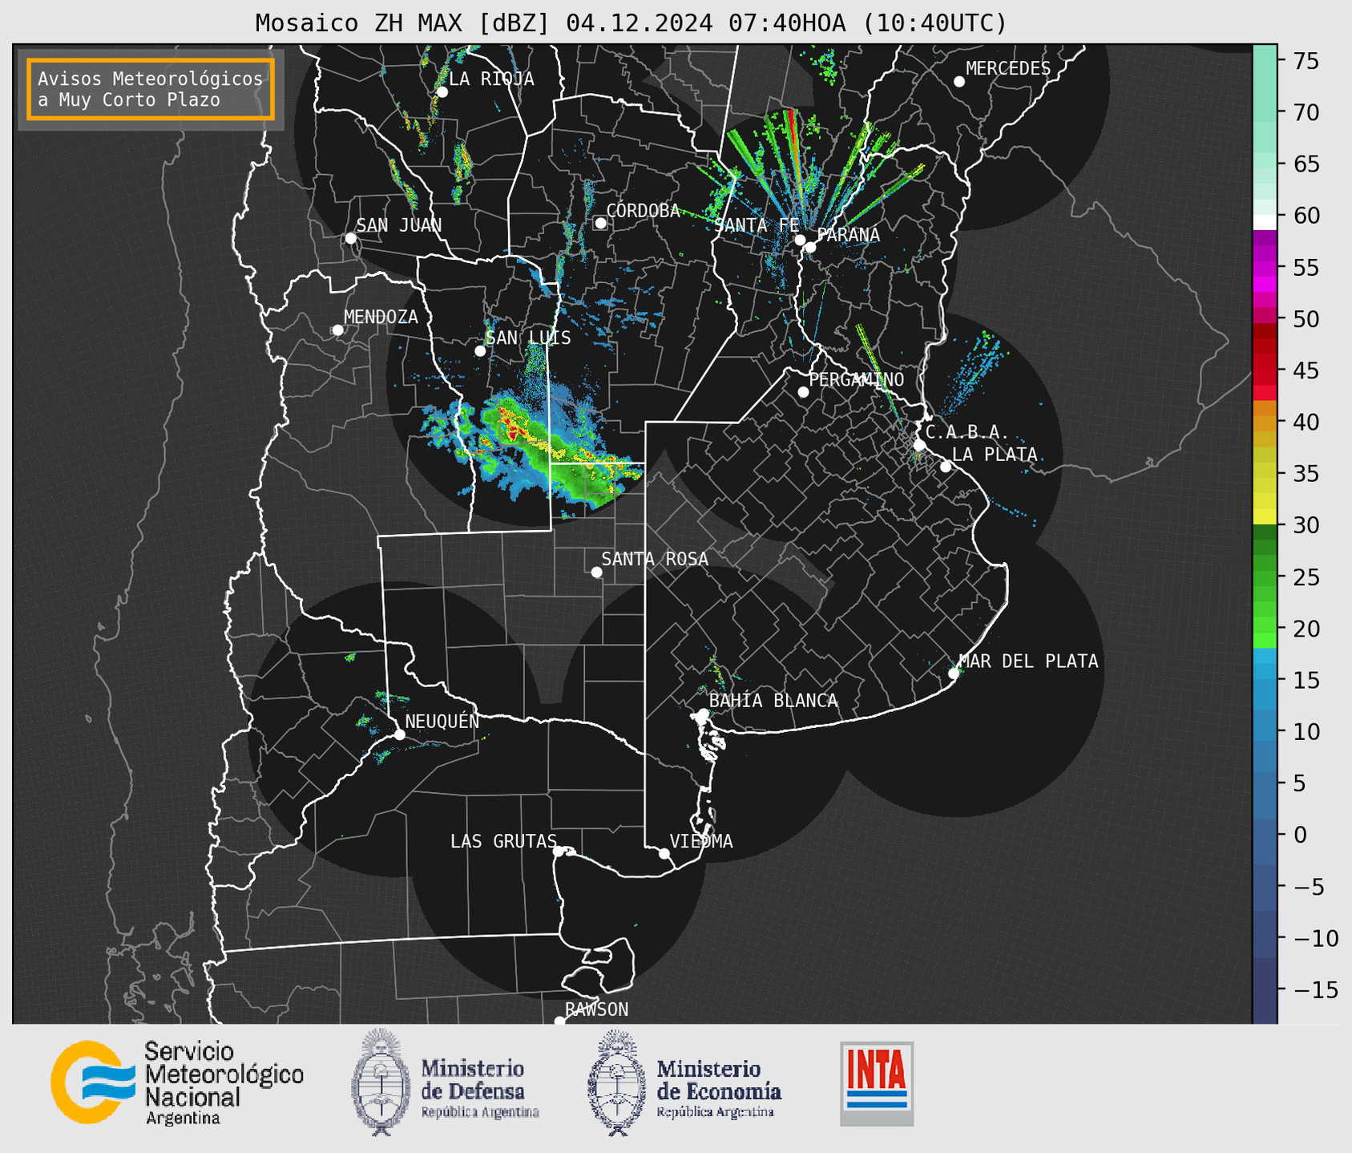Click the green 25 dBZ band on color scale
The width and height of the screenshot is (1352, 1153).
tap(1265, 578)
